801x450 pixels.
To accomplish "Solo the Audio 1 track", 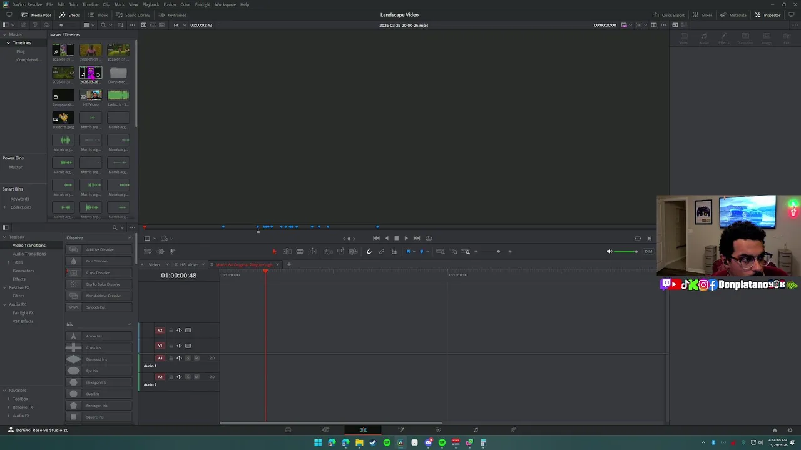I will (x=188, y=358).
